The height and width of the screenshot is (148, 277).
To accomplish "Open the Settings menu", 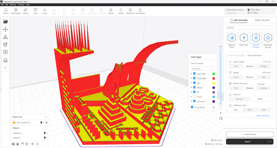I will point(21,5).
